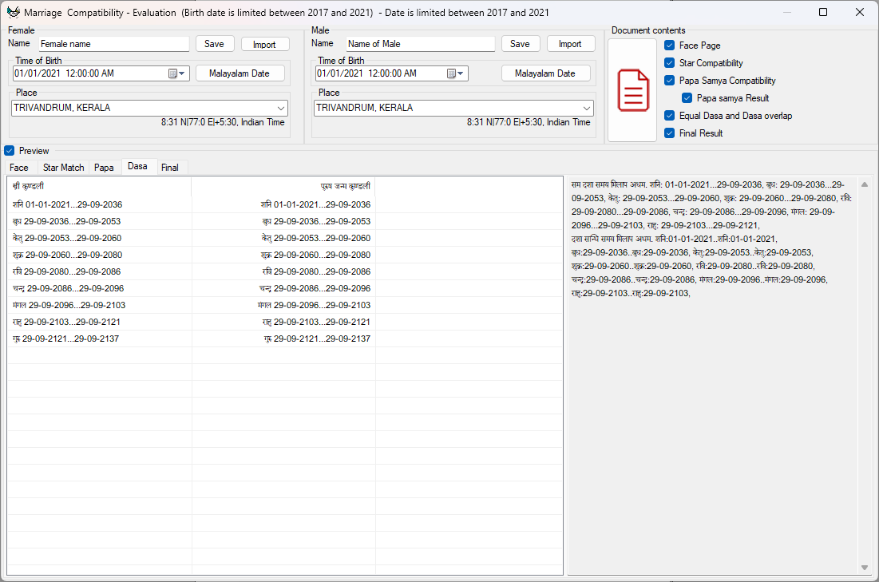This screenshot has height=582, width=879.
Task: Select female row 01-01-2021...29-09-2036
Action: tap(99, 204)
